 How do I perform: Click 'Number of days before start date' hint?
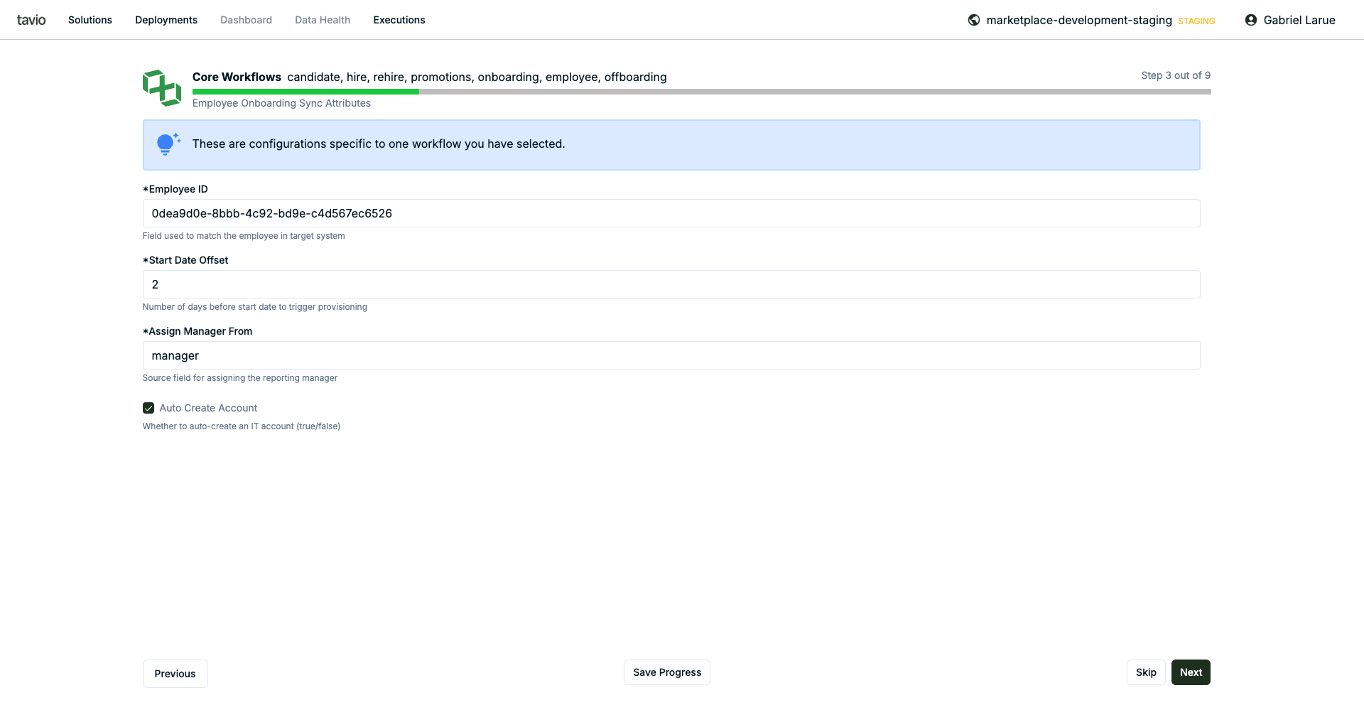tap(255, 307)
